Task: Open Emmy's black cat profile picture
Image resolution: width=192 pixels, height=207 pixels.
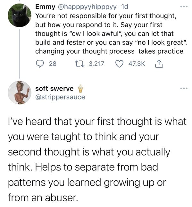Action: pyautogui.click(x=20, y=15)
